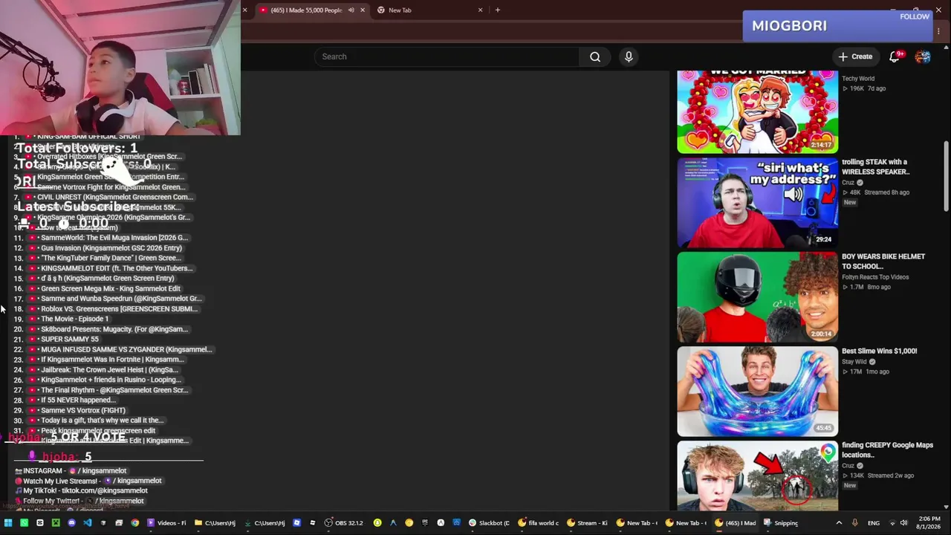Switch to the Snipping Tool taskbar window
The height and width of the screenshot is (535, 951).
[780, 523]
